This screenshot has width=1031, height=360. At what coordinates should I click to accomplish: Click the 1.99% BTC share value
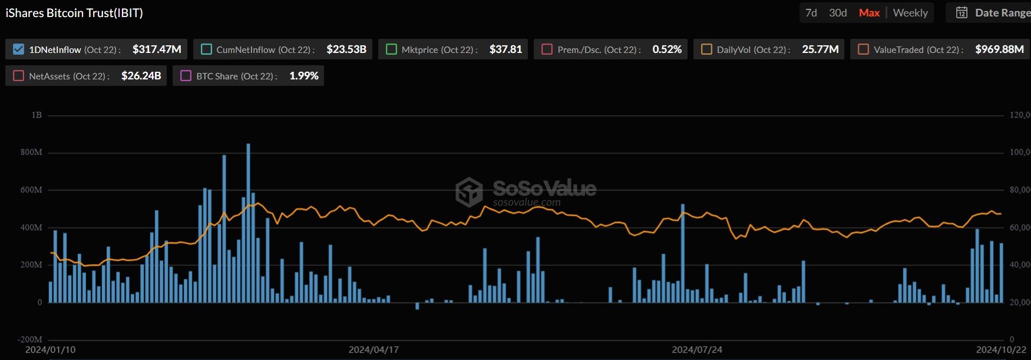pos(304,76)
